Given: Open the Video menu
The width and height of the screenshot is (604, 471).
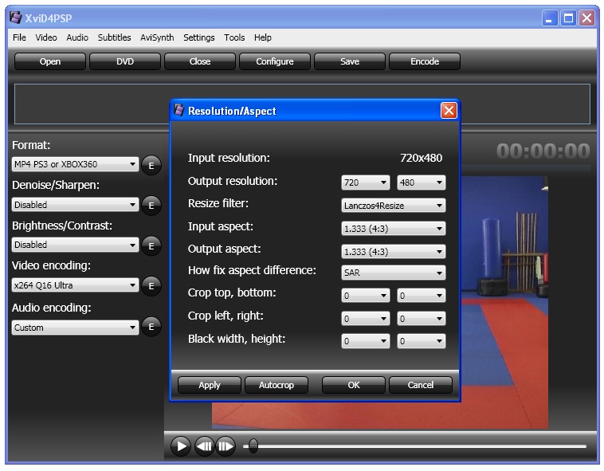Looking at the screenshot, I should tap(46, 37).
